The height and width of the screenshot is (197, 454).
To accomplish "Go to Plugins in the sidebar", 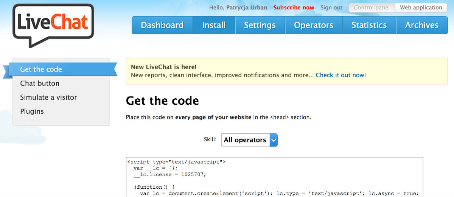I will click(32, 111).
